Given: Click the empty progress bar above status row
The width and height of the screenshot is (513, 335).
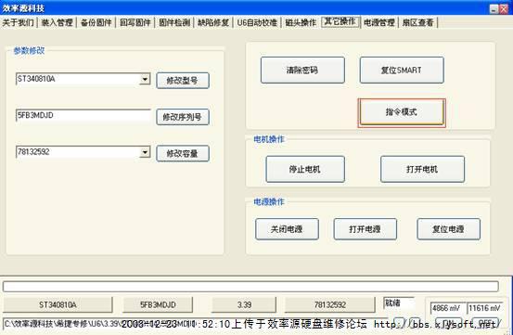Looking at the screenshot, I should (x=250, y=287).
